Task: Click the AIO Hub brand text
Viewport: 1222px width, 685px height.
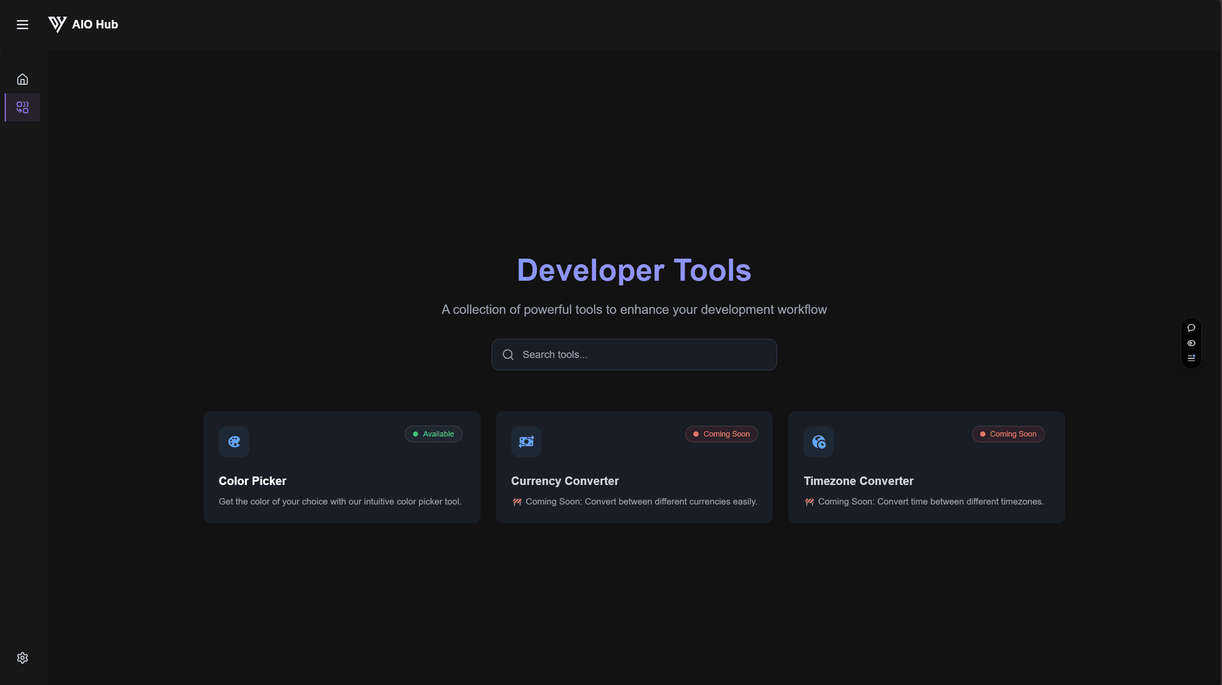Action: (95, 24)
